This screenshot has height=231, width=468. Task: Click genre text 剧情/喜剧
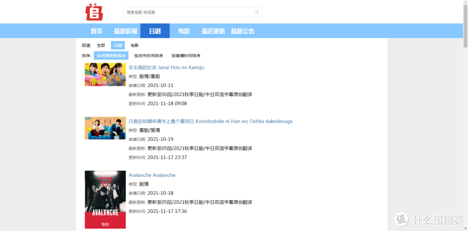(149, 76)
